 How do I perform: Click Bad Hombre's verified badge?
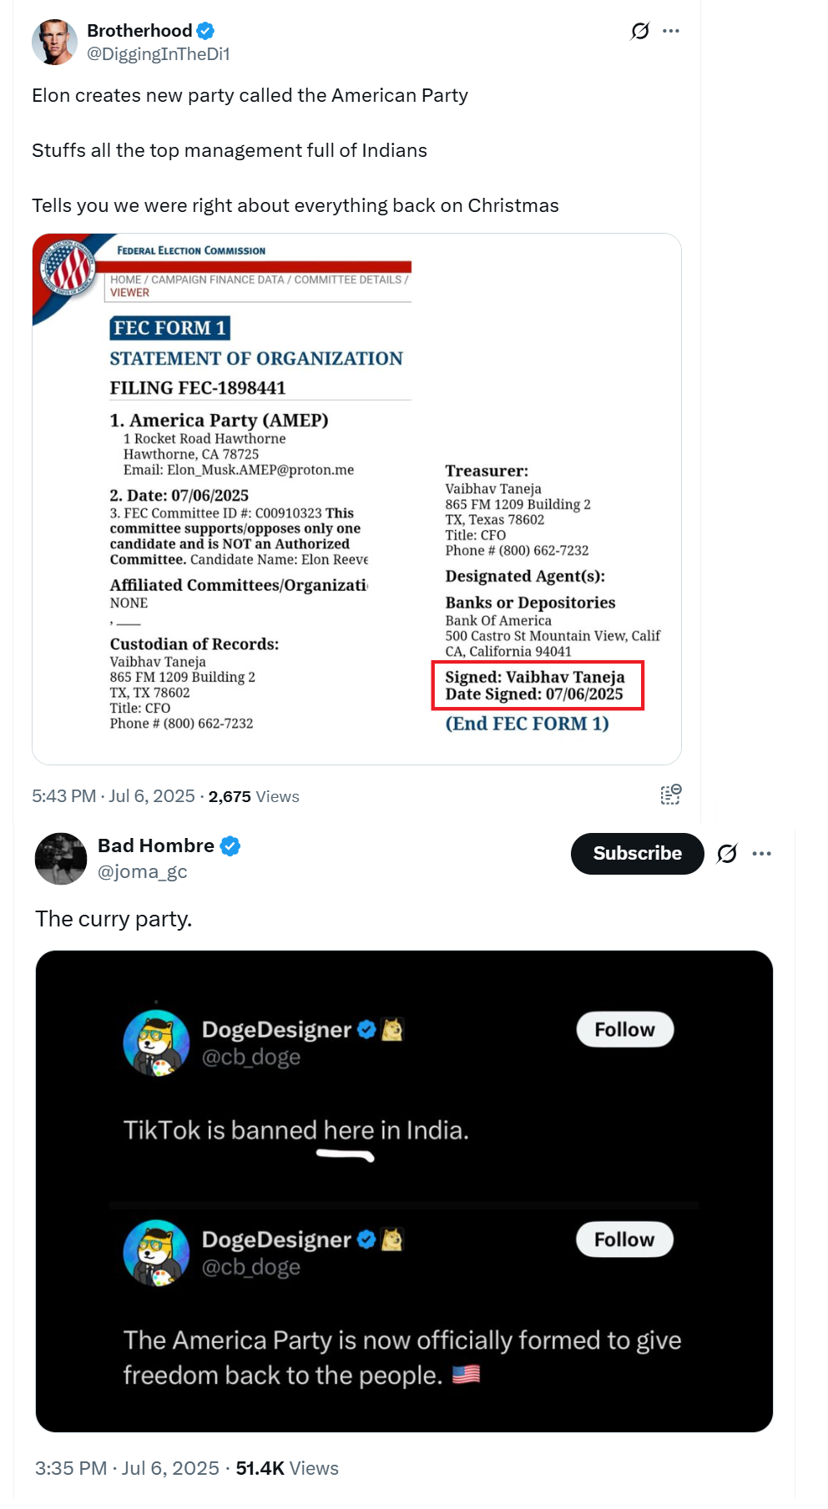pyautogui.click(x=230, y=846)
